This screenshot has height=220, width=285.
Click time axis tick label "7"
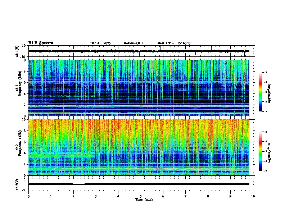point(186,196)
